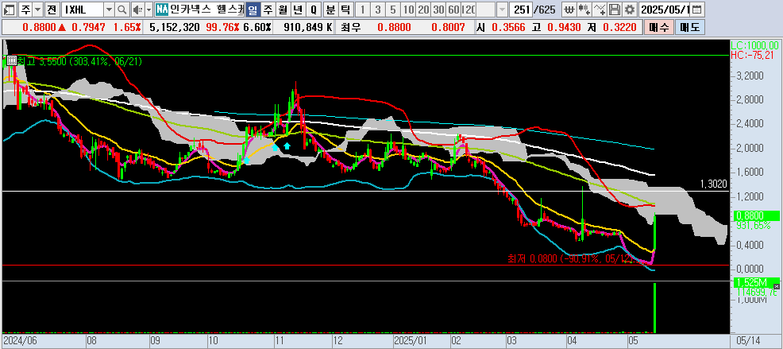The image size is (783, 349).
Task: Click the 2025/01 date axis label
Action: coord(410,340)
